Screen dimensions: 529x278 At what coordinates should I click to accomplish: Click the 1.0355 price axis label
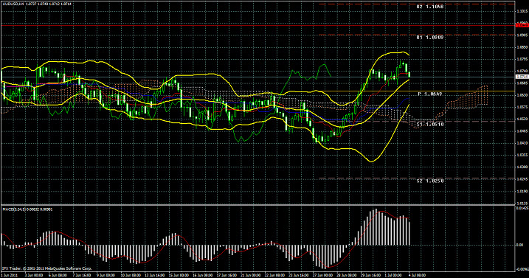click(522, 155)
